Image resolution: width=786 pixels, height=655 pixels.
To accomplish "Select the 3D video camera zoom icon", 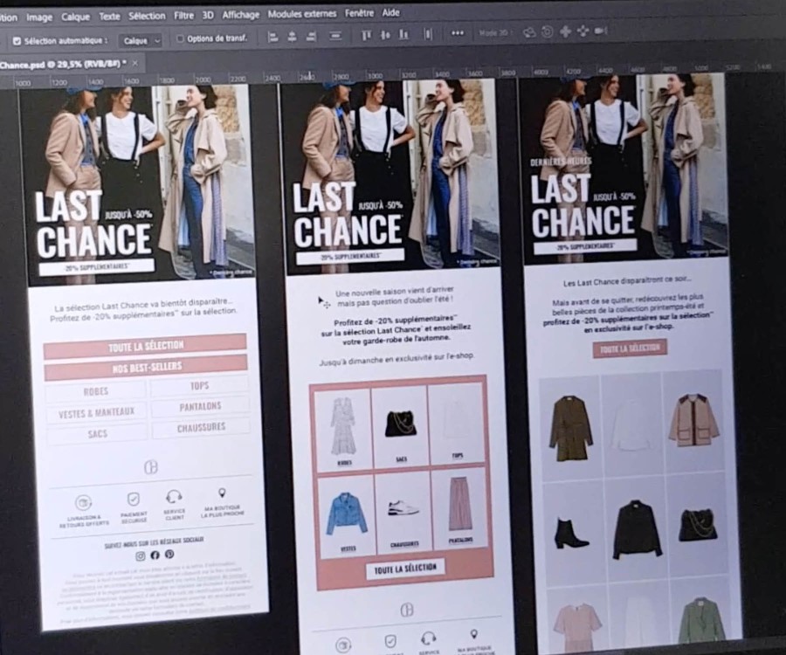I will click(x=601, y=31).
